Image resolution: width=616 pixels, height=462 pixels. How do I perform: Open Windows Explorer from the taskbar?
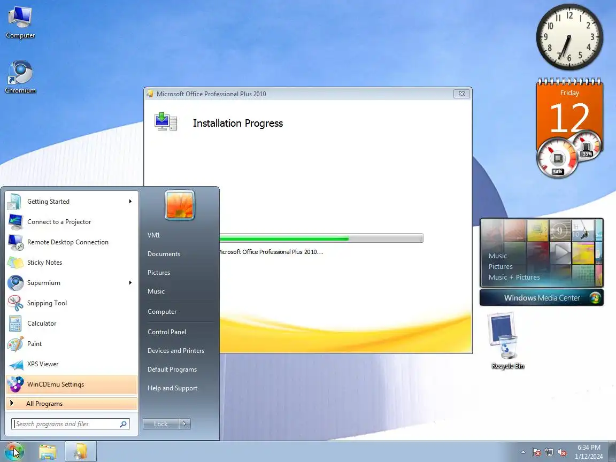pos(47,451)
